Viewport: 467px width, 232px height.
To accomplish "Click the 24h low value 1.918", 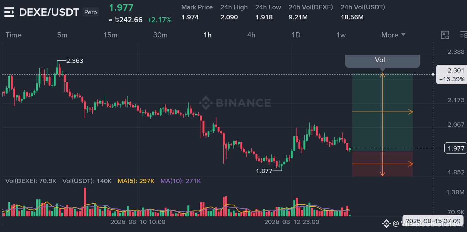I will (264, 17).
